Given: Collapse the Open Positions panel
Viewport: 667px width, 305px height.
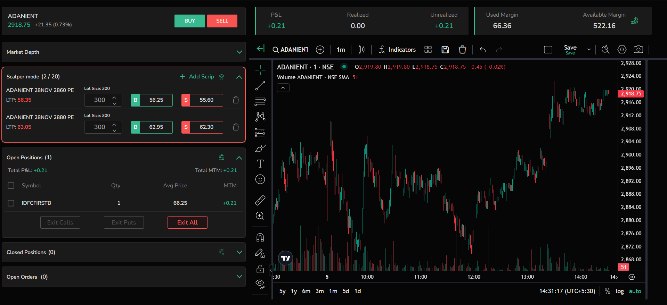Looking at the screenshot, I should 239,158.
